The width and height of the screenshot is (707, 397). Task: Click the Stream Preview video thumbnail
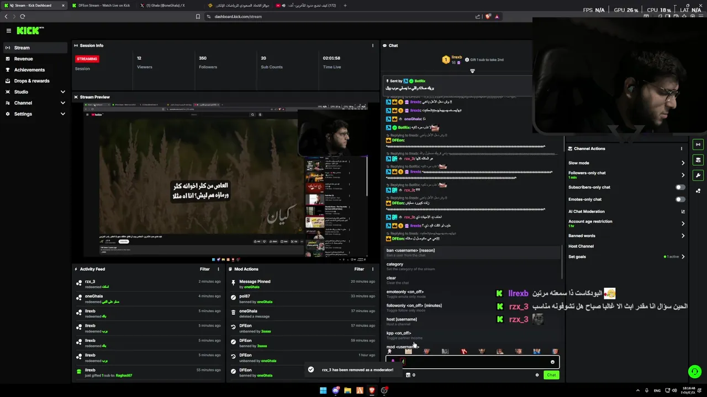point(225,180)
